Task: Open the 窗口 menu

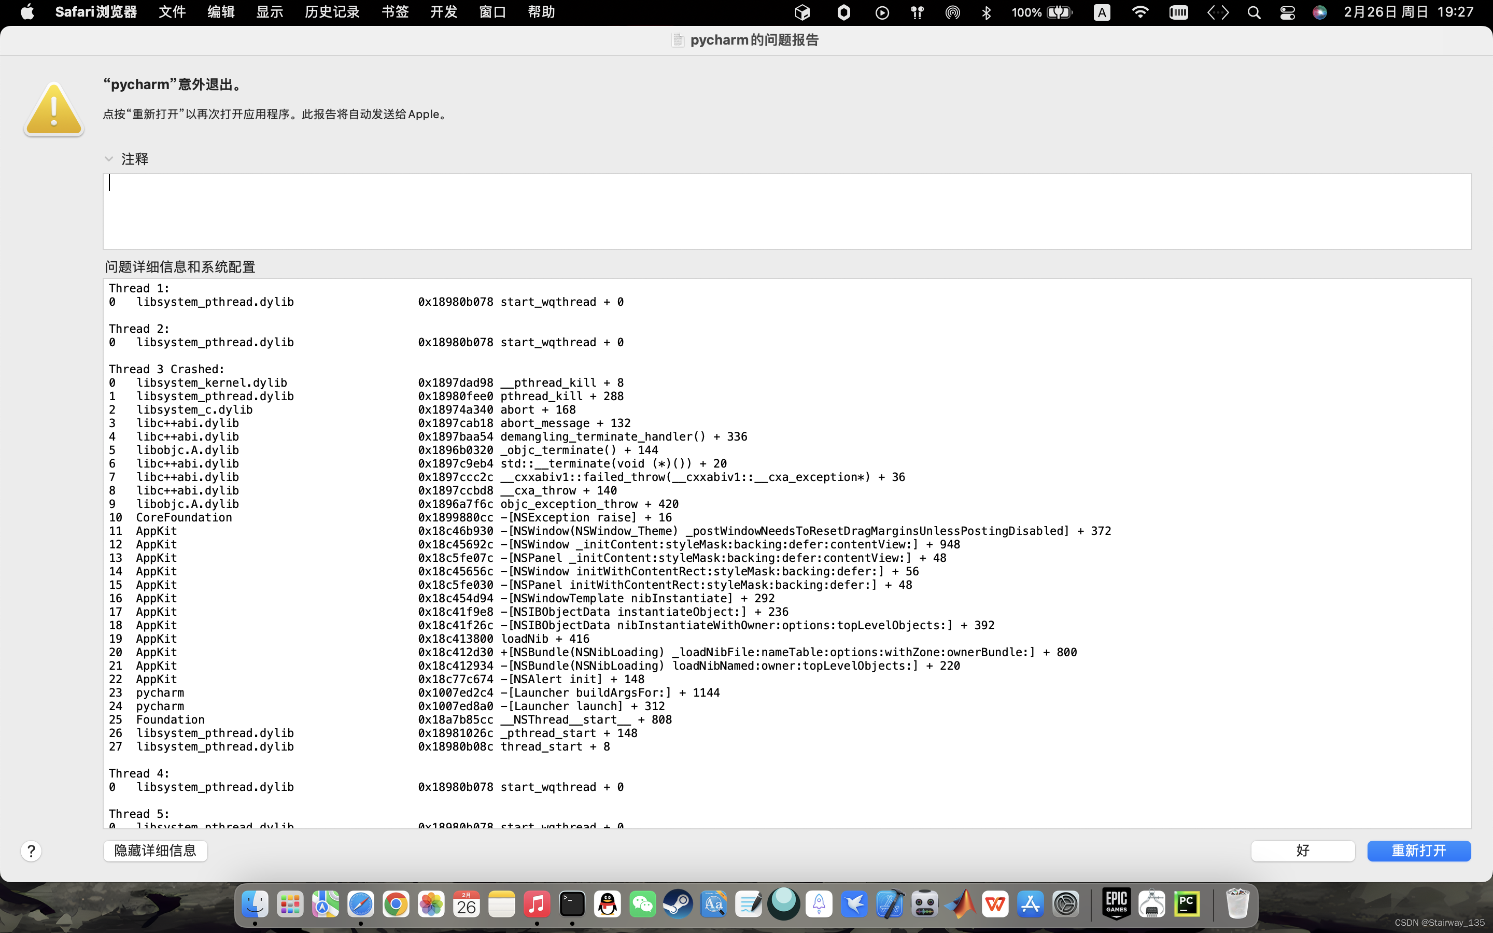Action: click(492, 12)
